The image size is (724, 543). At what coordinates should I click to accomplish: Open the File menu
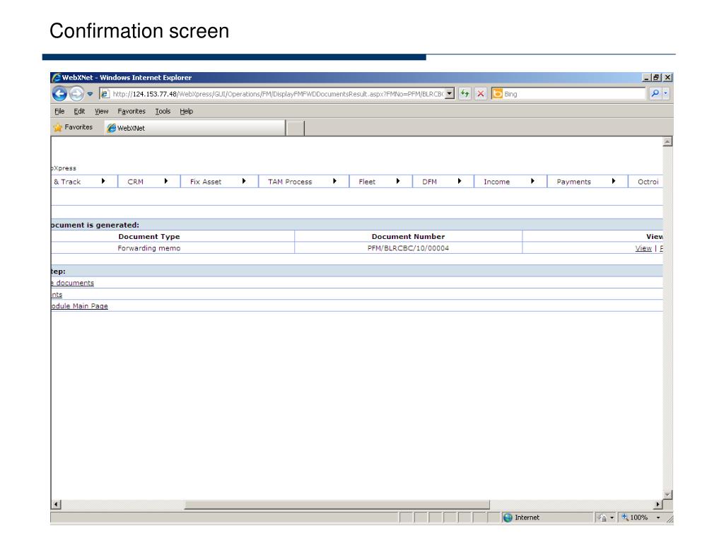coord(59,111)
